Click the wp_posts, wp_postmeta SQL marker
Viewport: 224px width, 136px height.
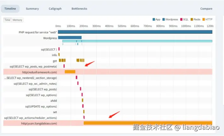(x=64, y=66)
